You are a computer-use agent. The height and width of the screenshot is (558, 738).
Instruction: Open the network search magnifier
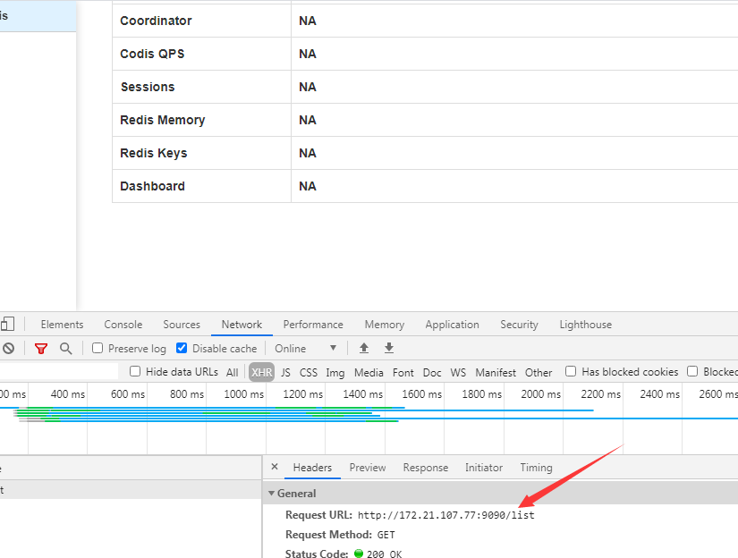coord(66,349)
